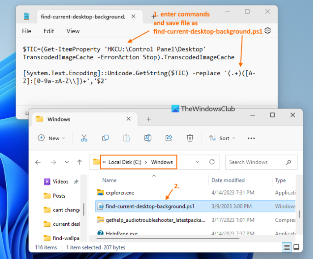Viewport: 313px width, 259px height.
Task: Click the Rename icon in toolbar
Action: [x=148, y=138]
